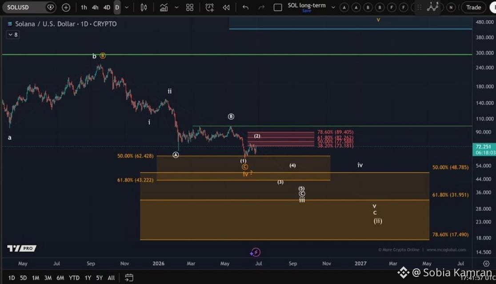This screenshot has width=496, height=284.
Task: Add a symbol with the plus-circle icon
Action: [66, 7]
